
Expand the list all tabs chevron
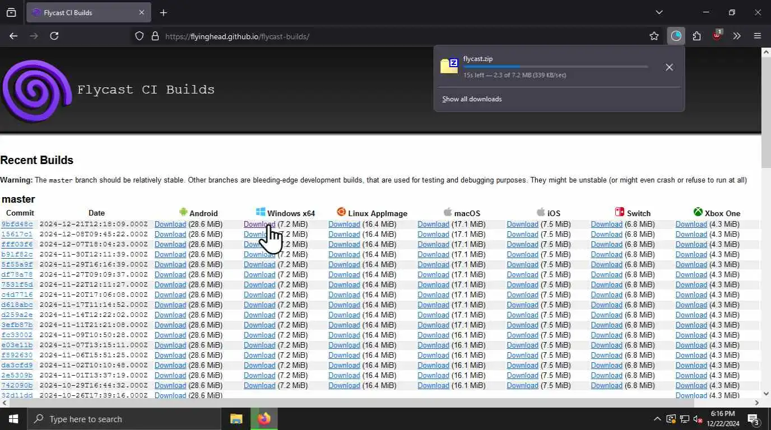[659, 12]
